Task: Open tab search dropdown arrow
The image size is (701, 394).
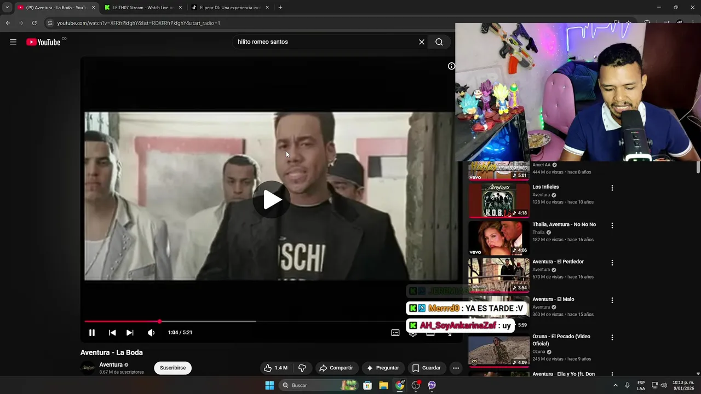Action: pos(7,8)
